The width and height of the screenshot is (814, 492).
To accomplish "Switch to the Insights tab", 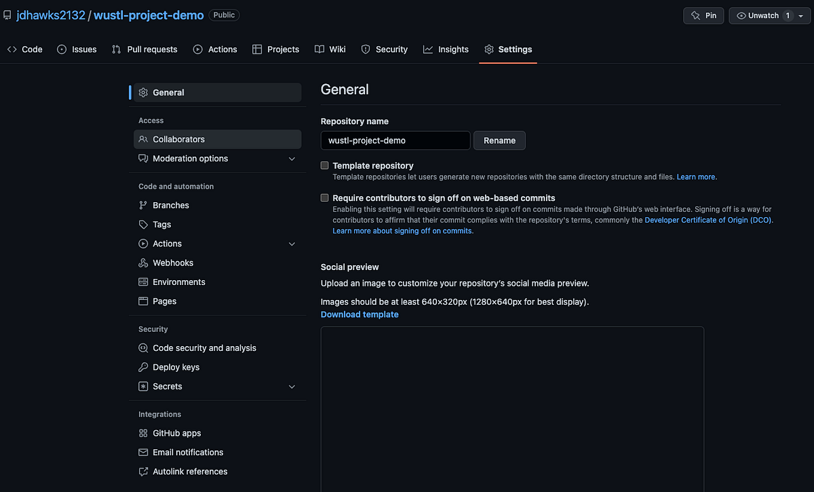I will pos(446,49).
